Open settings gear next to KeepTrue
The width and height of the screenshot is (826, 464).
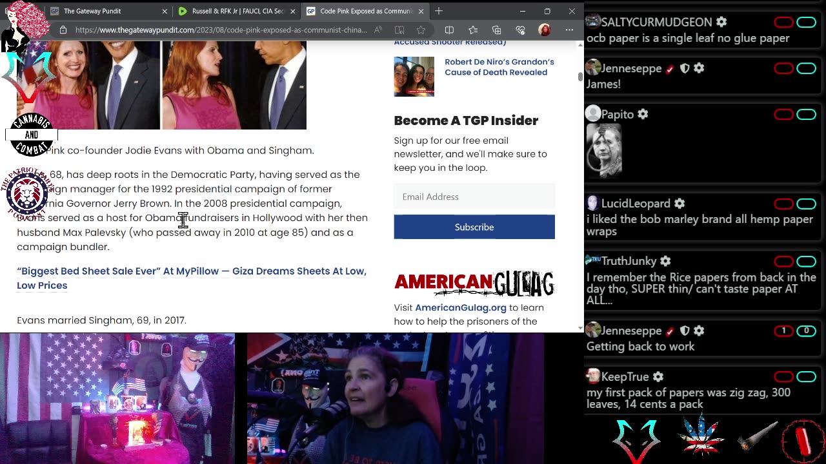click(658, 377)
